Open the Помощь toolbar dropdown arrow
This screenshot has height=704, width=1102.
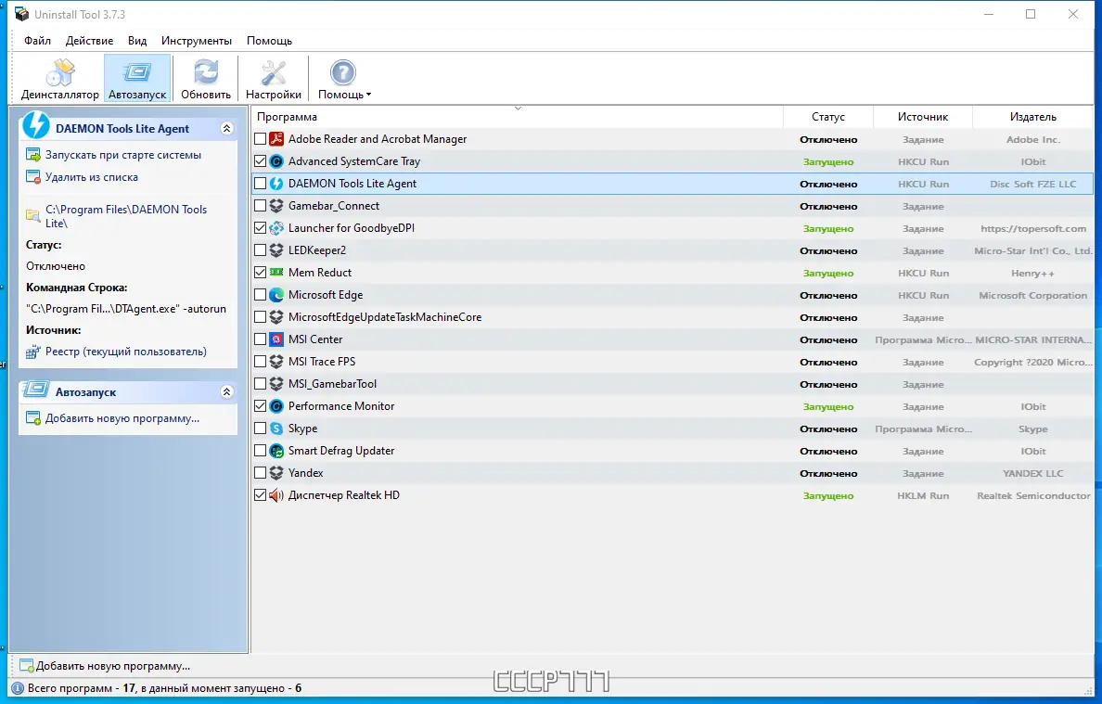tap(368, 95)
